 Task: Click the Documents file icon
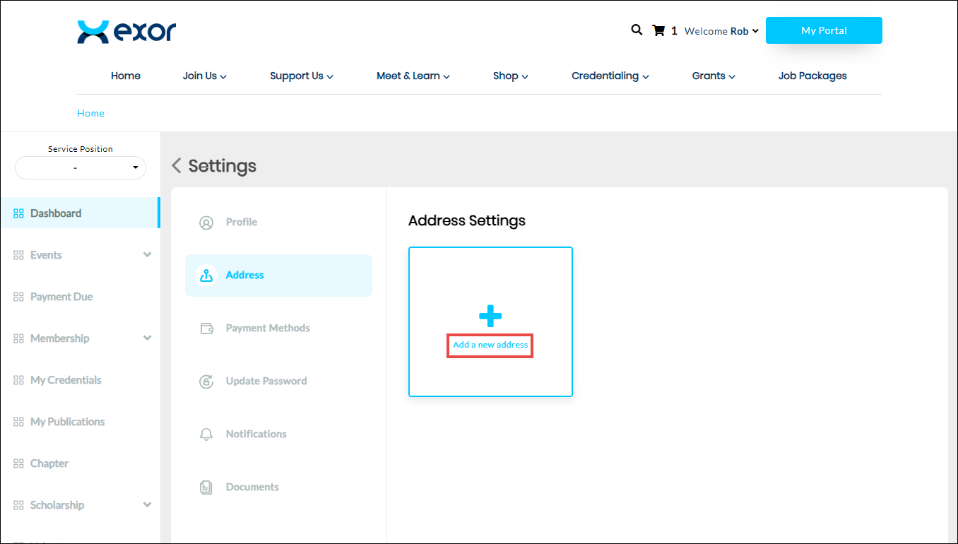click(206, 487)
